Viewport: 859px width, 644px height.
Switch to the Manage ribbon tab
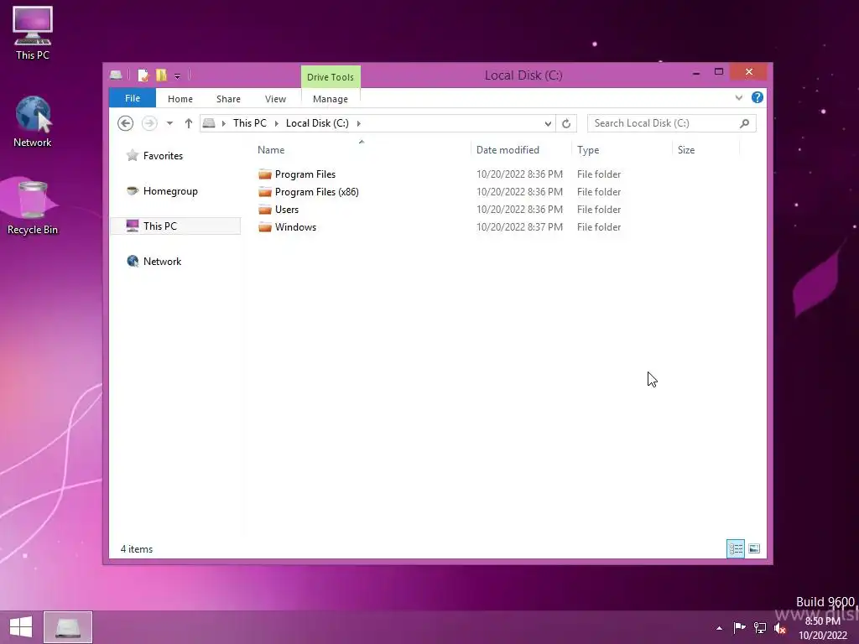click(331, 99)
